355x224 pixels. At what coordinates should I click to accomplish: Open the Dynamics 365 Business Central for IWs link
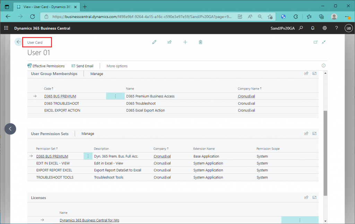[89, 220]
